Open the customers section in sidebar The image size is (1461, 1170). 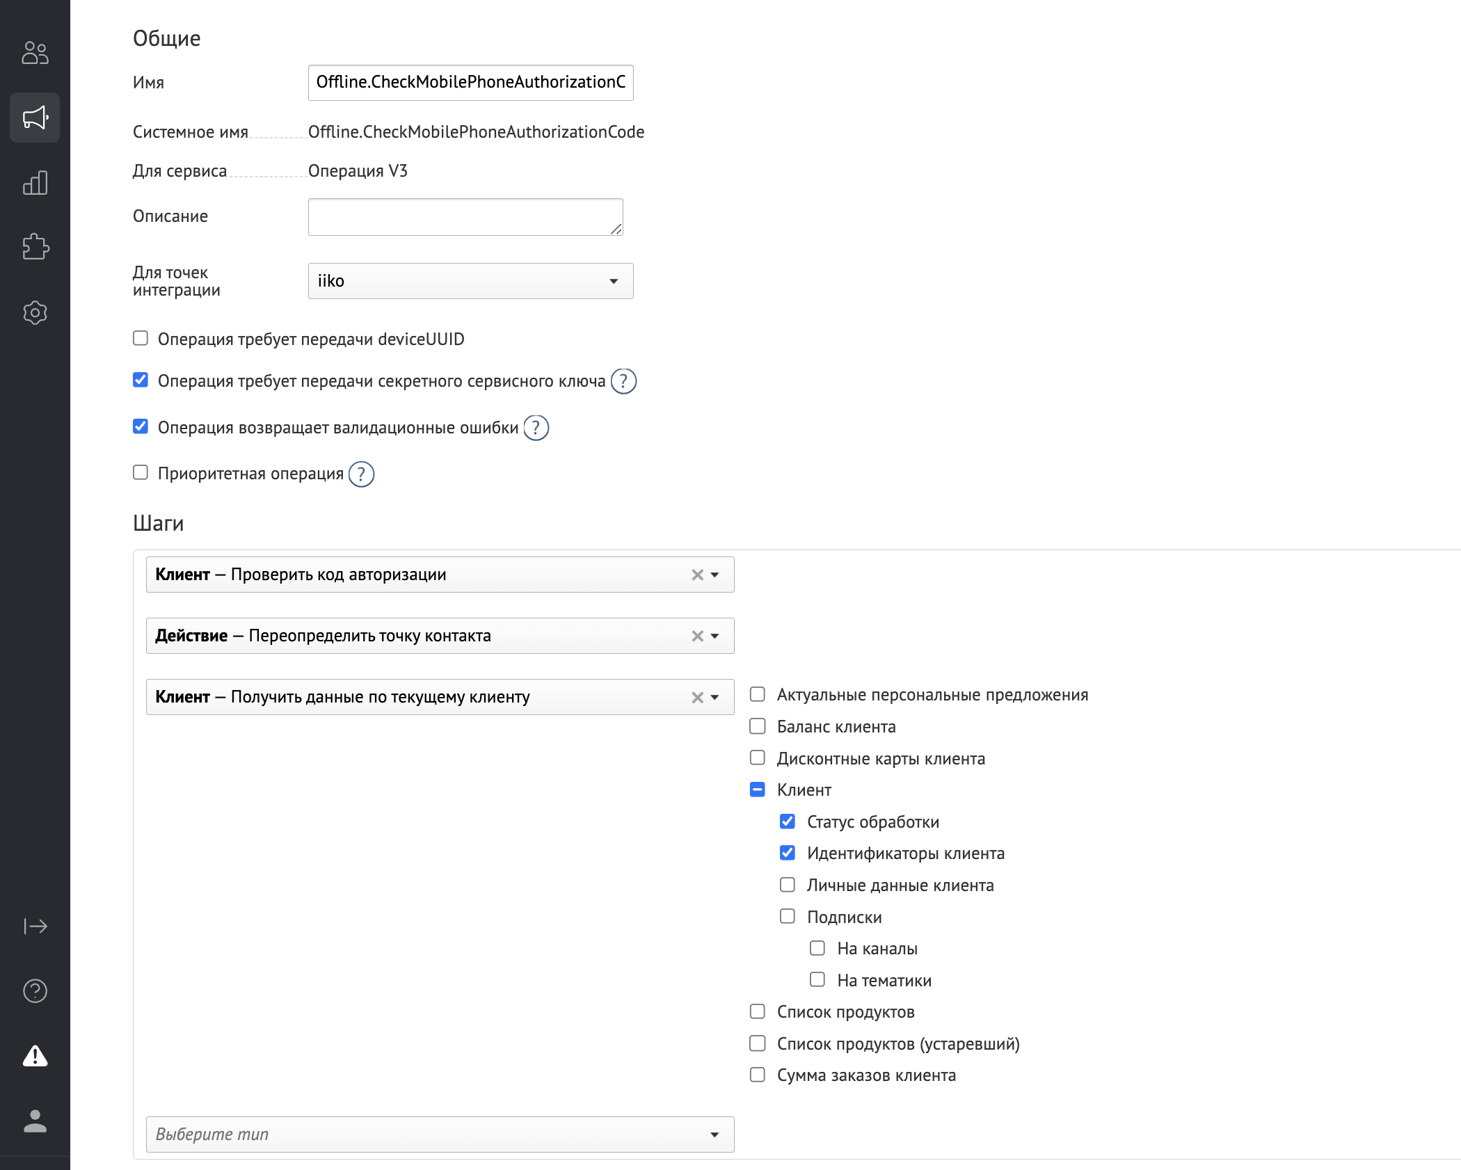click(x=35, y=53)
